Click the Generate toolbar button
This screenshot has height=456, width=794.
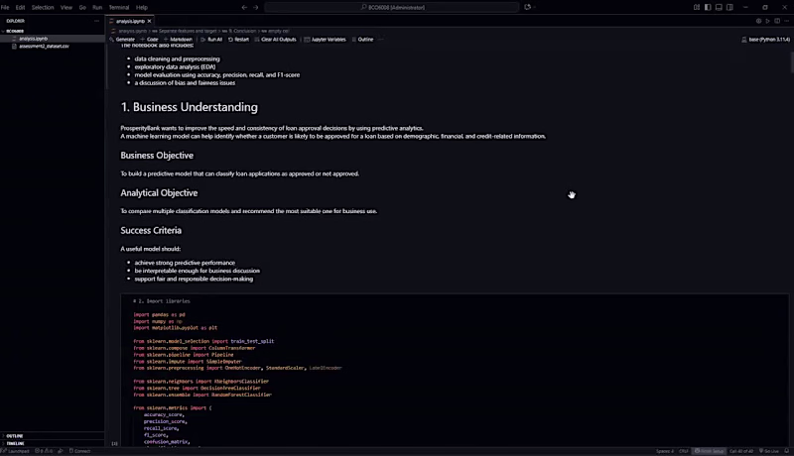click(122, 40)
